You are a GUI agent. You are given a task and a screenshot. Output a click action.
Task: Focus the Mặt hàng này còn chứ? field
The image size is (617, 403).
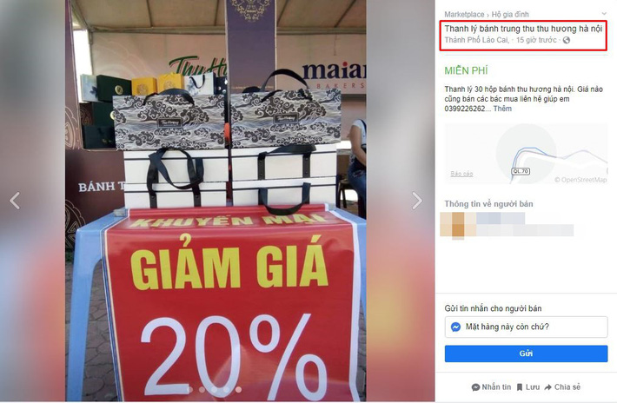526,327
